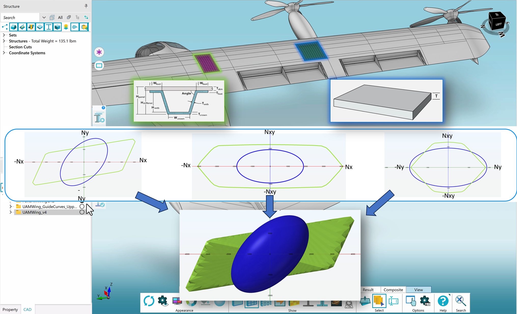This screenshot has width=517, height=314.
Task: Toggle the flat panel filter icon
Action: 40,27
